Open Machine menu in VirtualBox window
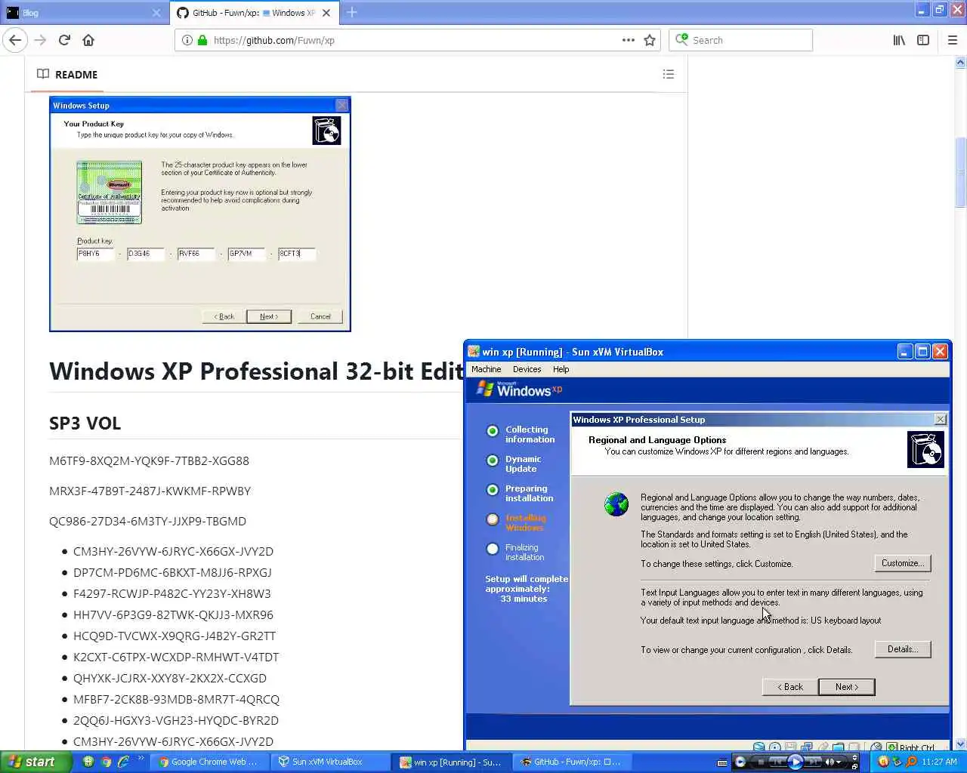967x773 pixels. (x=486, y=369)
